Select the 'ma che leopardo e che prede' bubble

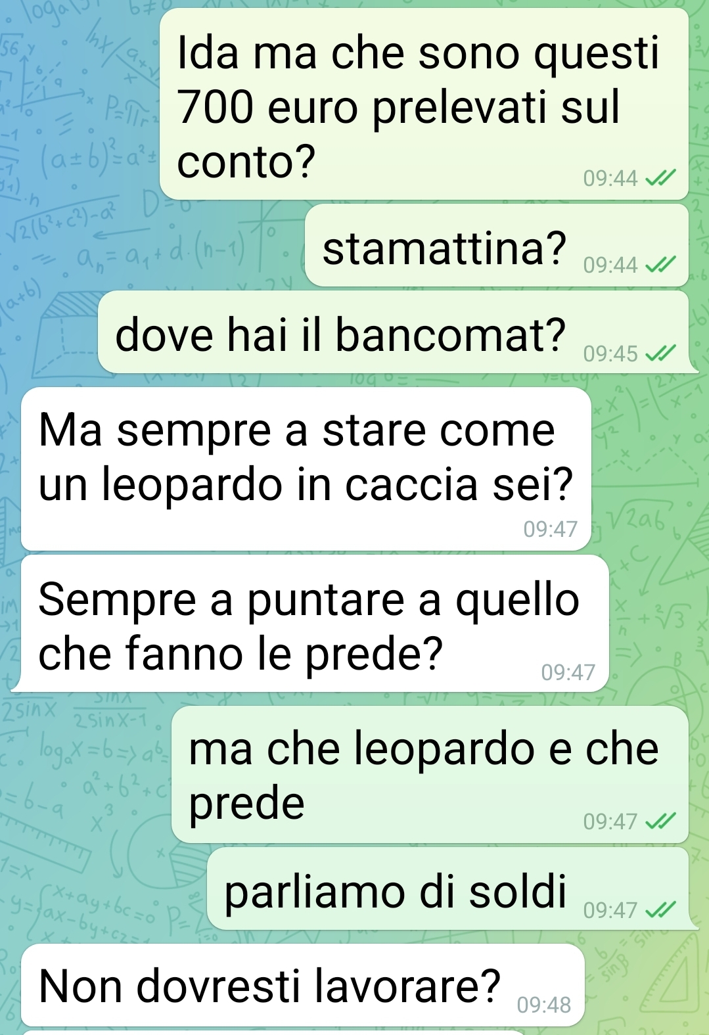[430, 775]
